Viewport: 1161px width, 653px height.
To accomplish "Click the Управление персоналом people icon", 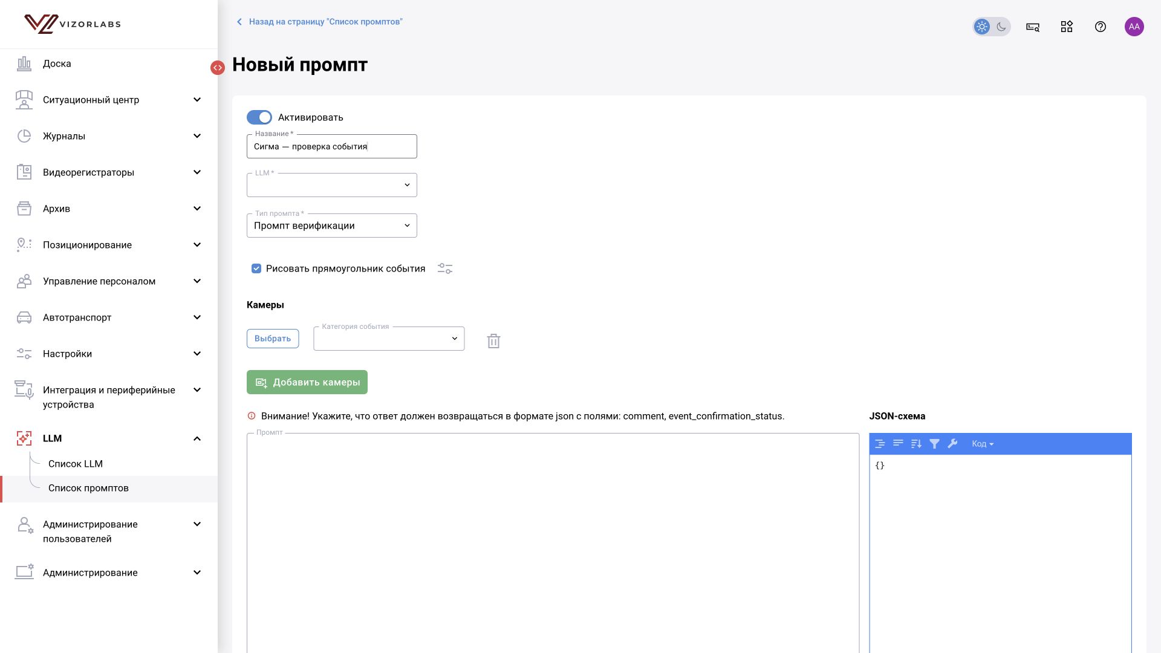I will (x=24, y=281).
